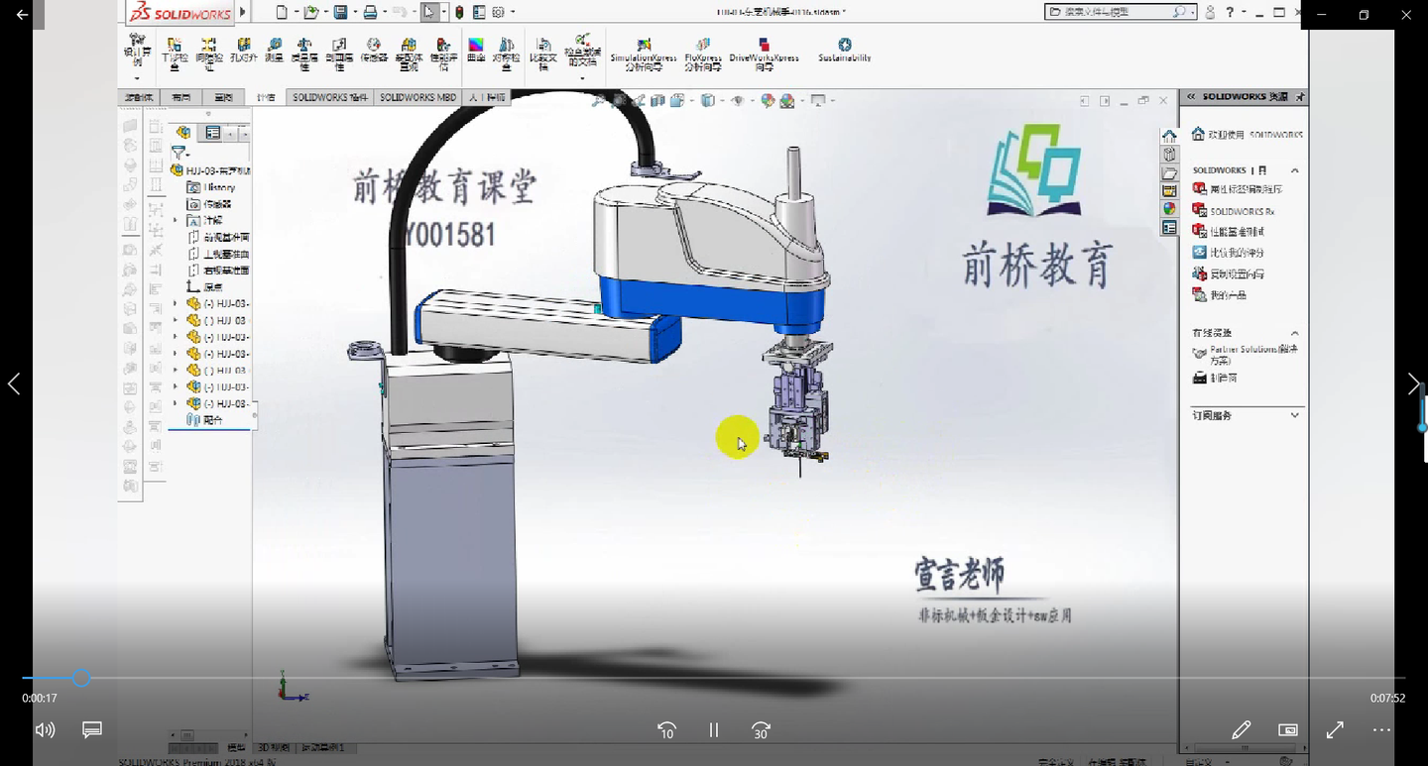Image resolution: width=1428 pixels, height=766 pixels.
Task: Expand the 订阅服务 section
Action: (x=1294, y=415)
